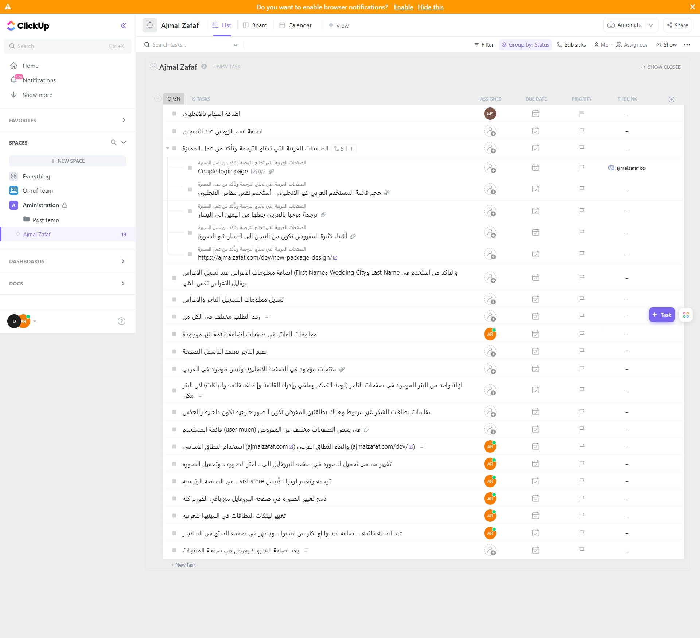Click the Search tasks input field

point(190,44)
